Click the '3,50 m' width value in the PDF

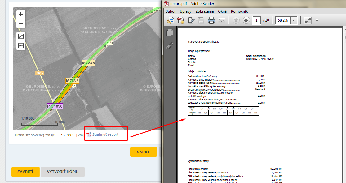pyautogui.click(x=261, y=79)
